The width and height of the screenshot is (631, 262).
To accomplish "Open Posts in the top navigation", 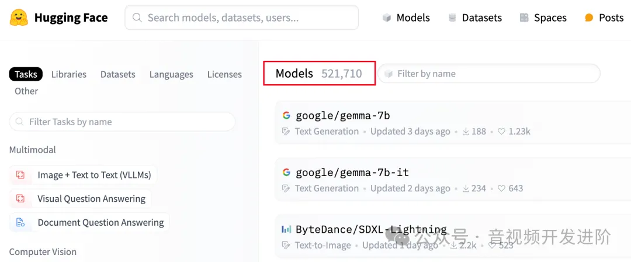I will (604, 18).
